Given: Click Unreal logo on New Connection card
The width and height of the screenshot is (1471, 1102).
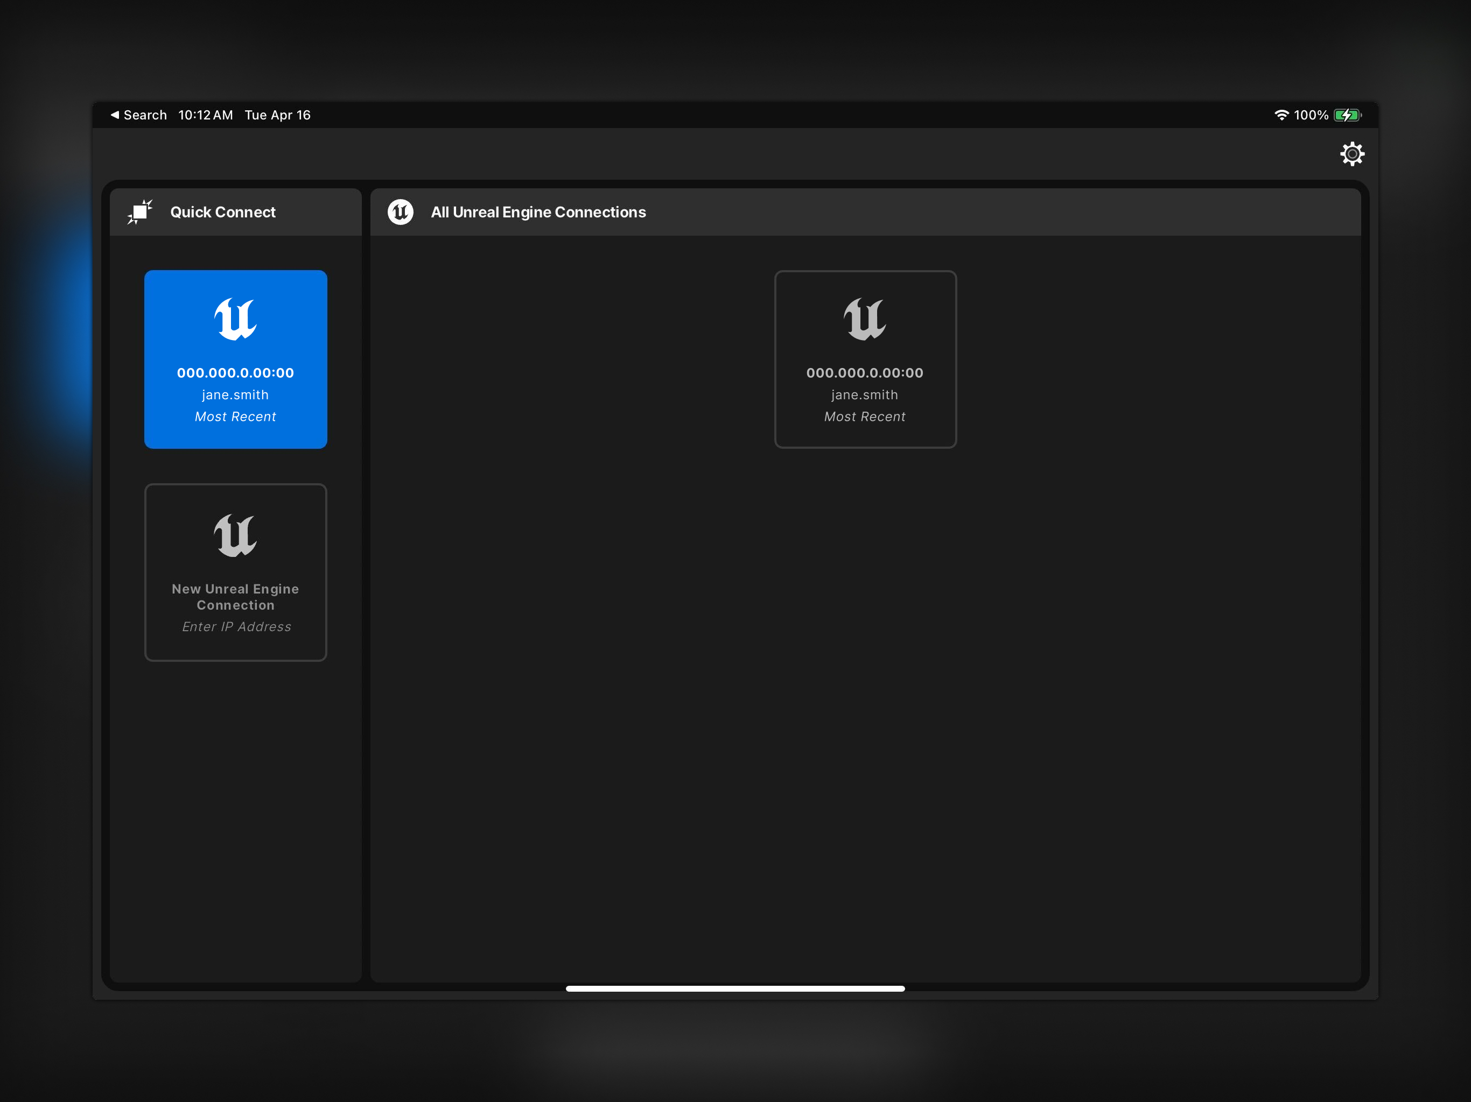Looking at the screenshot, I should [235, 535].
